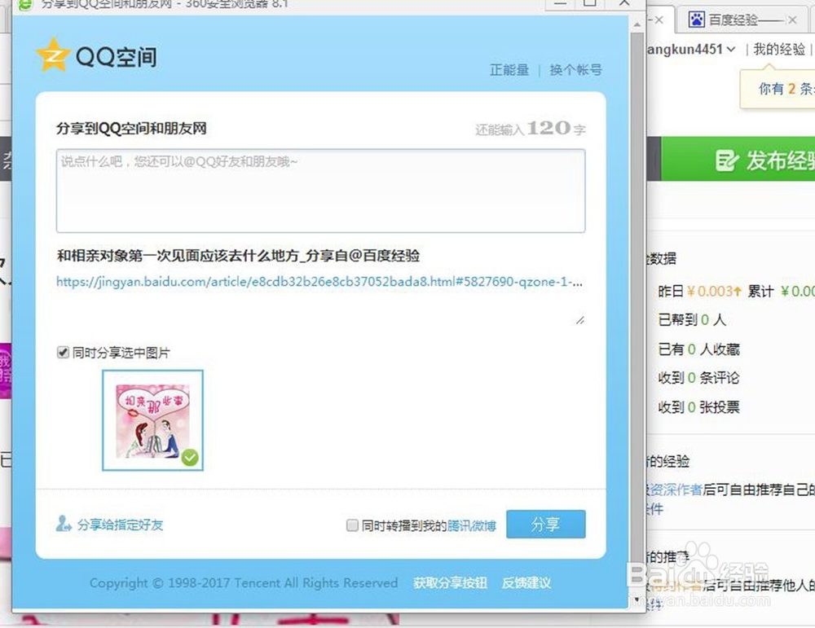Click green checkmark on selected image
Viewport: 815px width, 628px height.
tap(190, 458)
